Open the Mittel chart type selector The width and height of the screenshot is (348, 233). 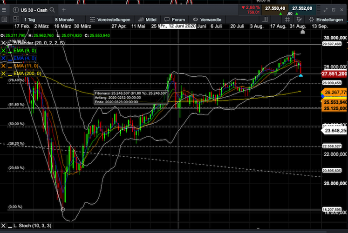147,20
